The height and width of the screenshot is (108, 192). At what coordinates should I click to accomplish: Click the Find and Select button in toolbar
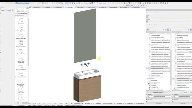[84, 3]
